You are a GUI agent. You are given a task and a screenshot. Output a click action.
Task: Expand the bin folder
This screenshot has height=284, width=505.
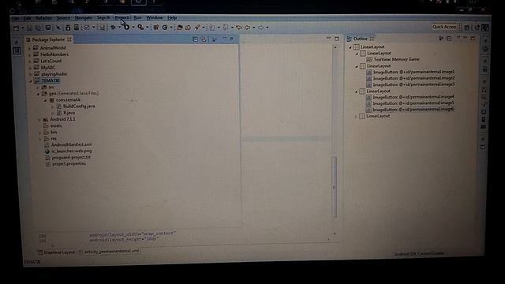click(x=40, y=133)
